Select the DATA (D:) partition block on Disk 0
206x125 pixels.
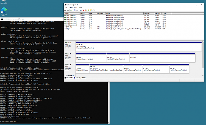click(135, 46)
